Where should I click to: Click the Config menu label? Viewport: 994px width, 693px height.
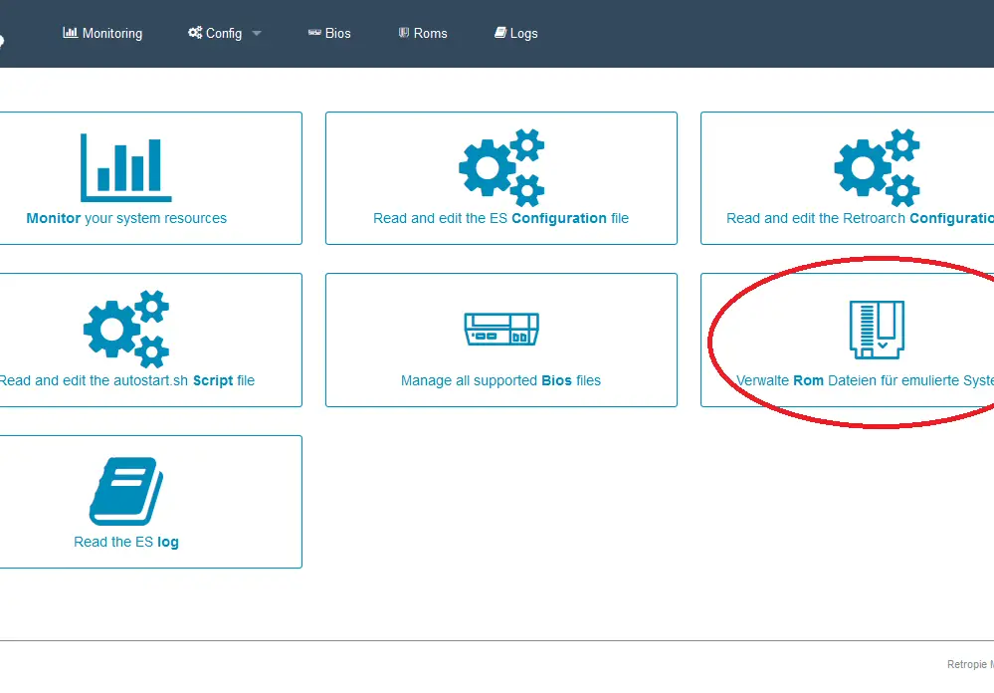coord(224,33)
